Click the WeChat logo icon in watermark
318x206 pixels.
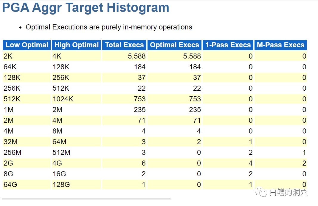pos(262,192)
